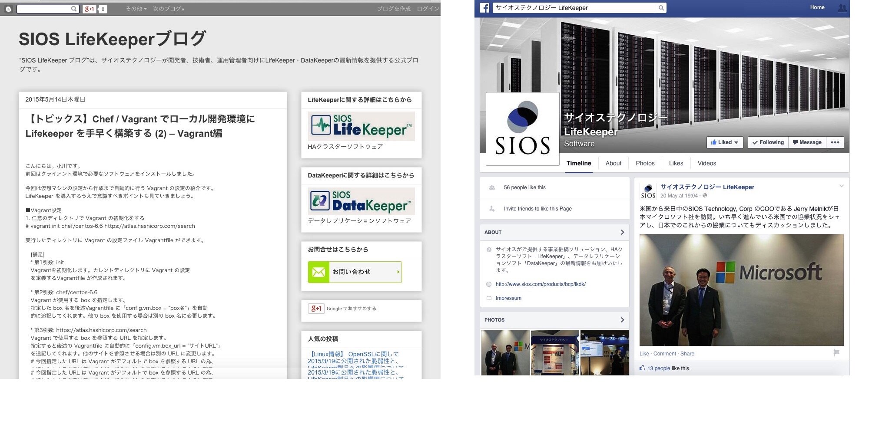Open the first photo thumbnail with Microsoft logo
Image resolution: width=869 pixels, height=434 pixels.
point(505,352)
